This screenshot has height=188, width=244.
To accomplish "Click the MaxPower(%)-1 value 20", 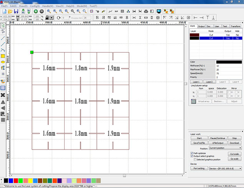I will [229, 70].
